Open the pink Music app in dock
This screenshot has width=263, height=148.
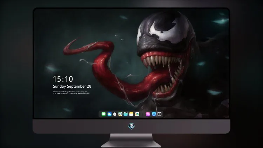148,114
